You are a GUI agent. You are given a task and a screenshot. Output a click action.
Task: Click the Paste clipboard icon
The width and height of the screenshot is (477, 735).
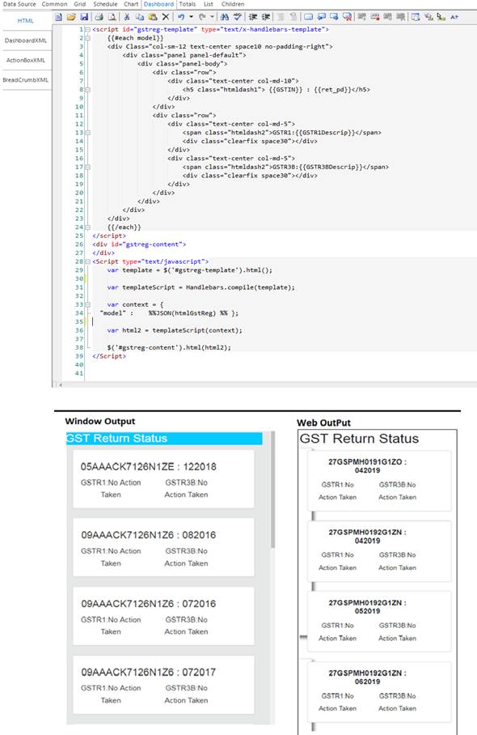point(153,17)
